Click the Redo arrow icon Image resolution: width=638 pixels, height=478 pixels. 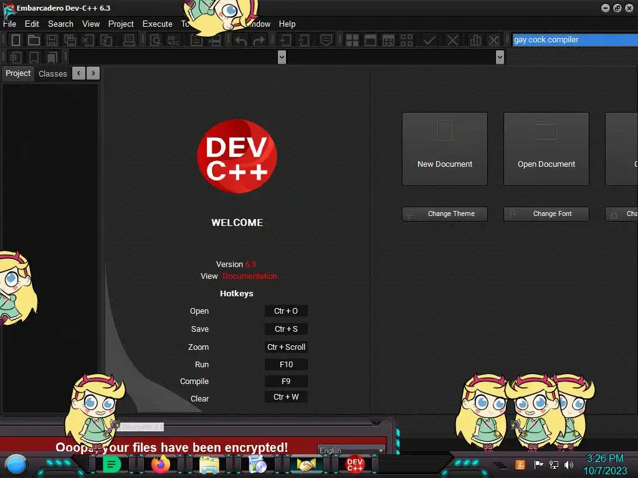tap(259, 40)
